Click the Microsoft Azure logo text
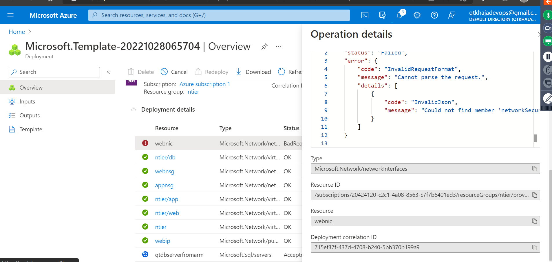Screen dimensions: 552x262 point(53,15)
